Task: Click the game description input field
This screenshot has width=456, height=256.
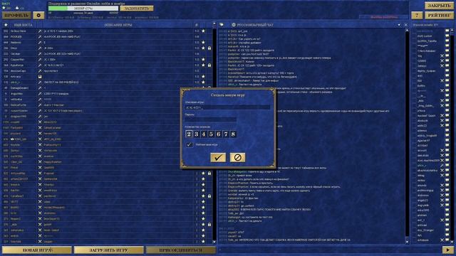Action: [227, 107]
